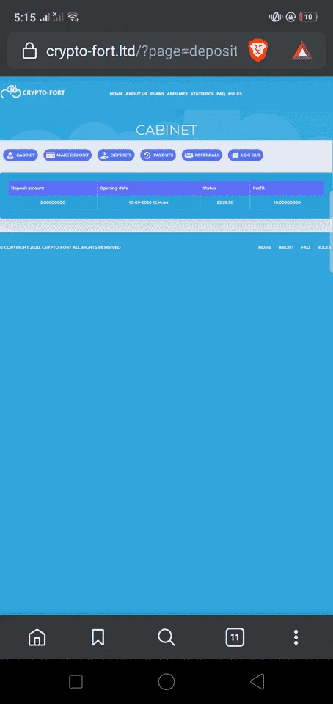Image resolution: width=333 pixels, height=704 pixels.
Task: Click the footer FAQ link
Action: tap(306, 247)
